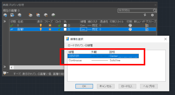
Task: Click the 印刷スタイル column header
Action: point(117,22)
